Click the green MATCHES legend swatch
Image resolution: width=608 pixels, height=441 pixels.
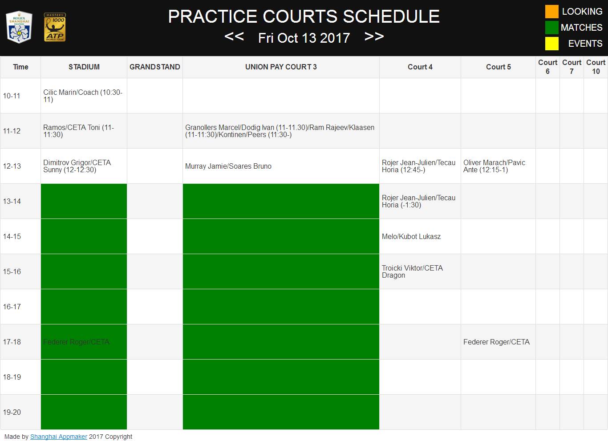click(552, 28)
